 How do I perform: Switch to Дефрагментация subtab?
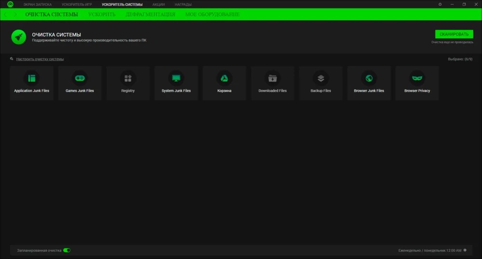click(x=150, y=14)
